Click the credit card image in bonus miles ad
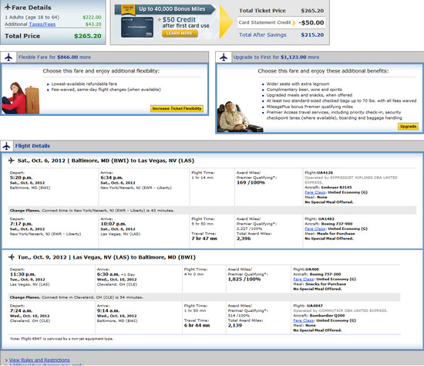Screen dimensions: 424x366 (x=137, y=27)
